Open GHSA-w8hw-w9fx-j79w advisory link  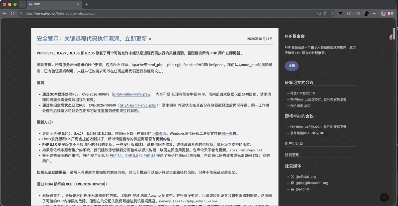point(132,94)
